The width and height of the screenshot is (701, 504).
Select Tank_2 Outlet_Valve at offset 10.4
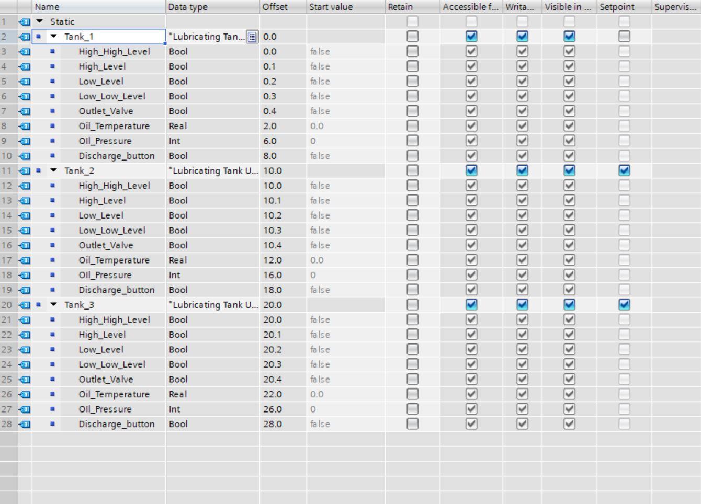pos(106,245)
